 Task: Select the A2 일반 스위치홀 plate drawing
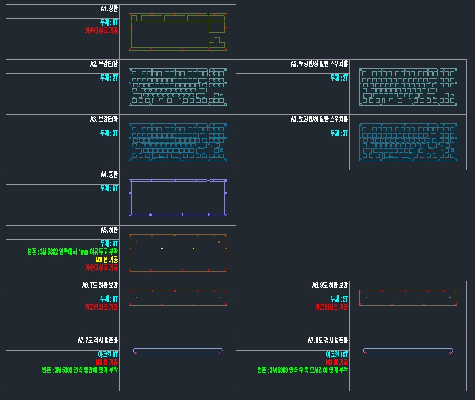pyautogui.click(x=408, y=87)
